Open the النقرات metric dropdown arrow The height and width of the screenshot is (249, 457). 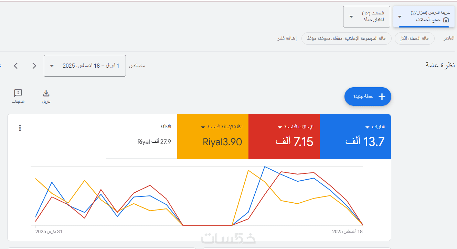[368, 127]
